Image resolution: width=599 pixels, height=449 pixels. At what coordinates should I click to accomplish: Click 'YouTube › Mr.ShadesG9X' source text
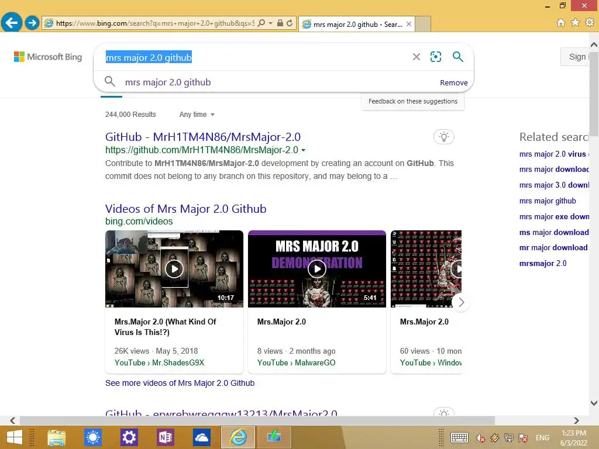159,362
